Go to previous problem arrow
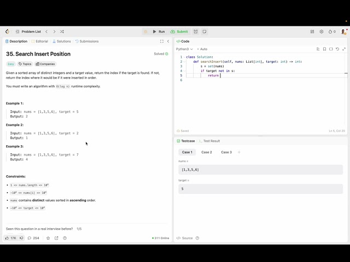The height and width of the screenshot is (262, 350). pos(46,32)
